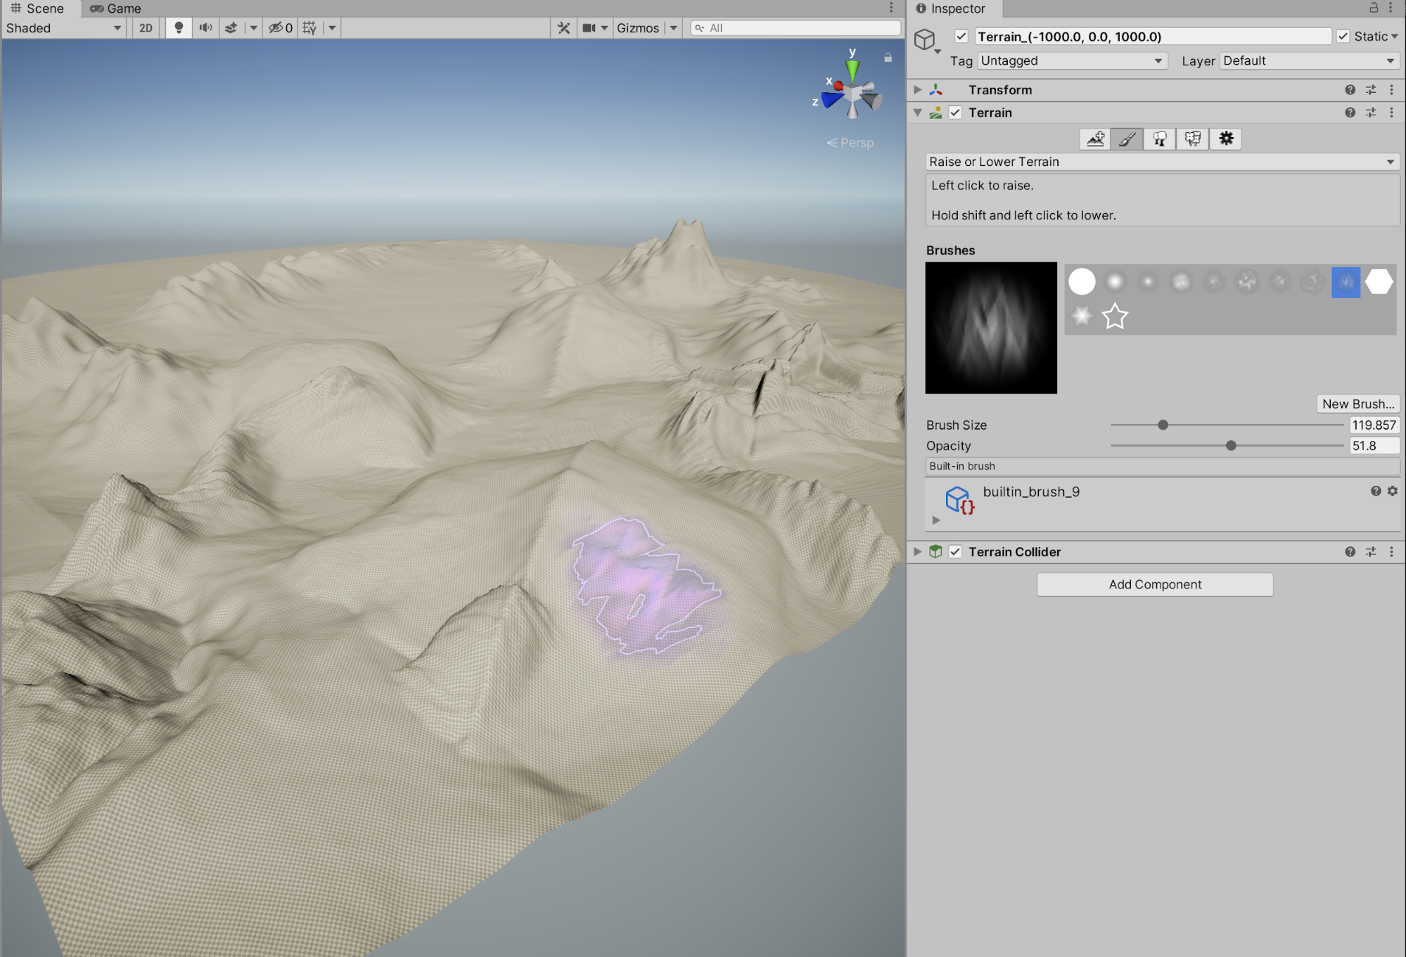1406x957 pixels.
Task: Toggle scene lighting bulb icon
Action: click(179, 27)
